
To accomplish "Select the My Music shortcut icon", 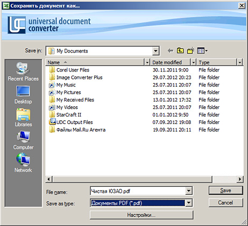I will 52,85.
